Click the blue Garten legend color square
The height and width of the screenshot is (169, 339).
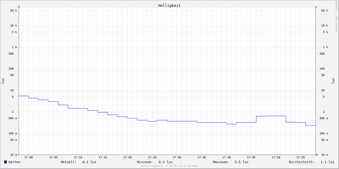[5, 162]
